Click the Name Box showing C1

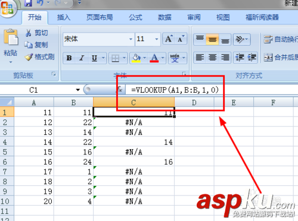tap(38, 90)
